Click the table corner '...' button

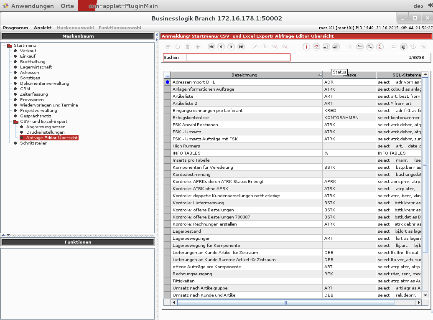tap(167, 75)
